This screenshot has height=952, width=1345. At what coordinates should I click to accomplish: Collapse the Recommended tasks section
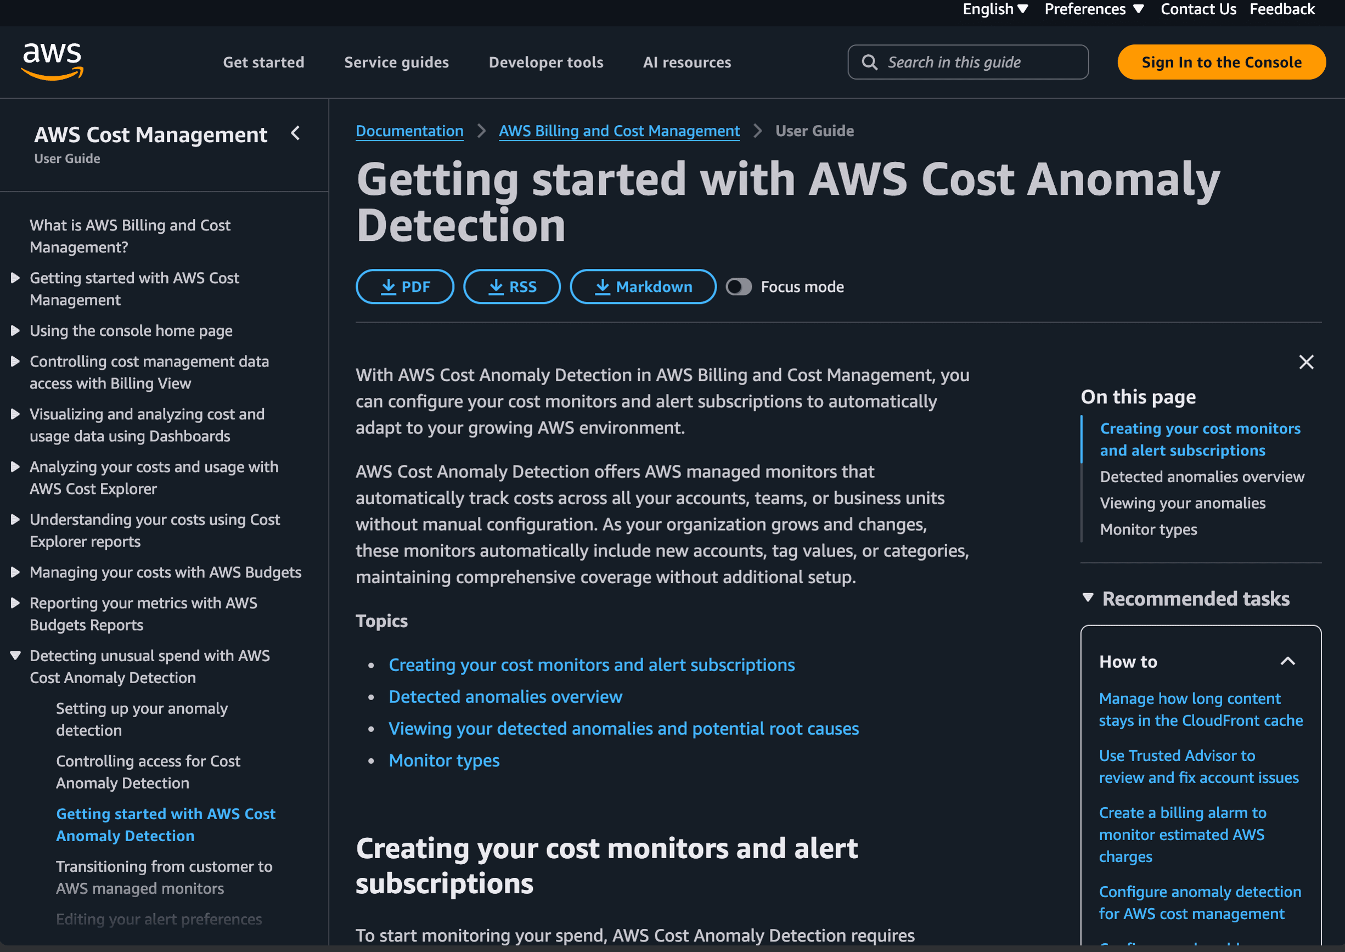[x=1088, y=598]
